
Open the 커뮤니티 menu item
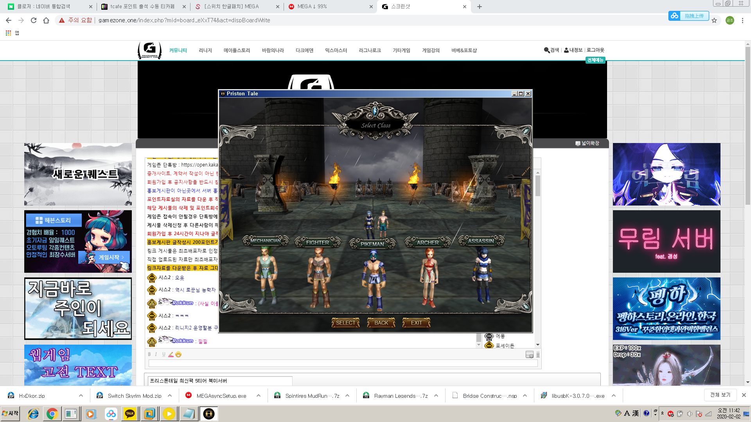pos(178,50)
